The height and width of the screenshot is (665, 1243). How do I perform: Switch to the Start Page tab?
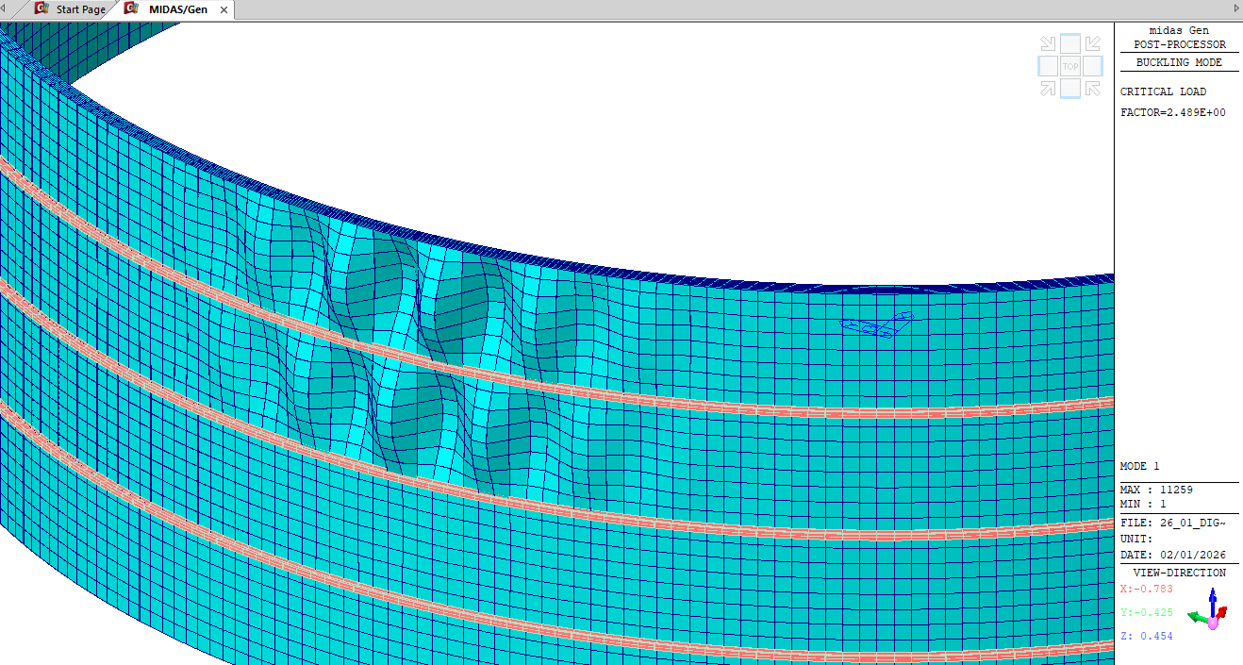point(71,9)
